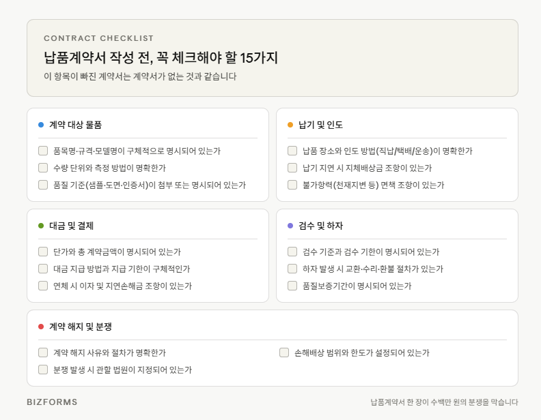Tick the 수량 단위와 측정 방법 checkbox
This screenshot has width=541, height=420.
(x=43, y=168)
